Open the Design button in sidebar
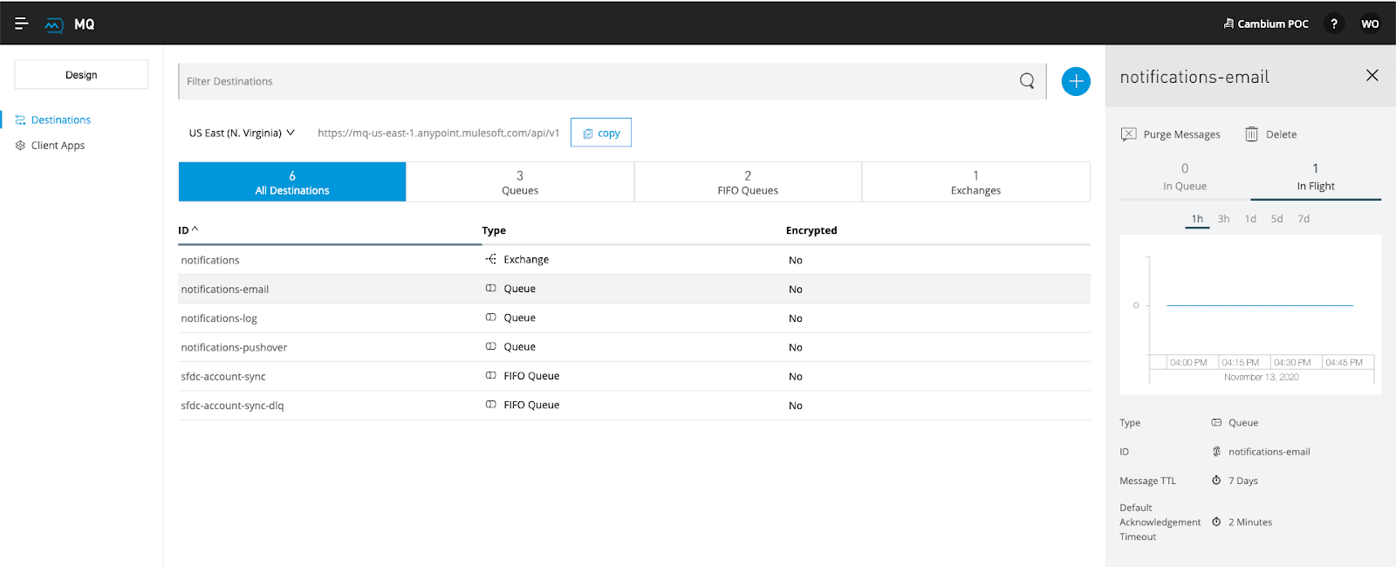 pos(81,75)
